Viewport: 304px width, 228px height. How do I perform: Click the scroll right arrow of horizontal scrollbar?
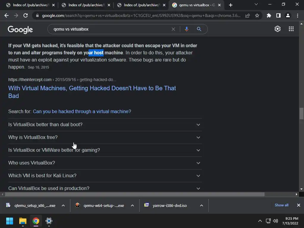(297, 194)
